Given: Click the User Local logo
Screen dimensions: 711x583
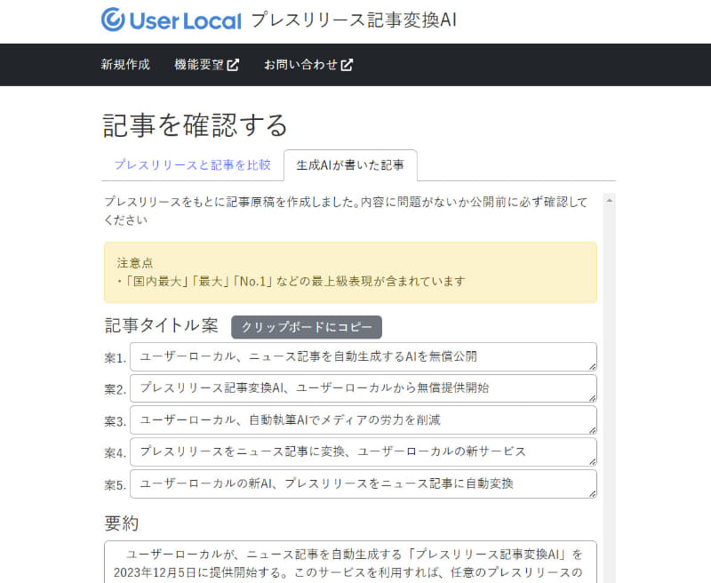Looking at the screenshot, I should 172,20.
